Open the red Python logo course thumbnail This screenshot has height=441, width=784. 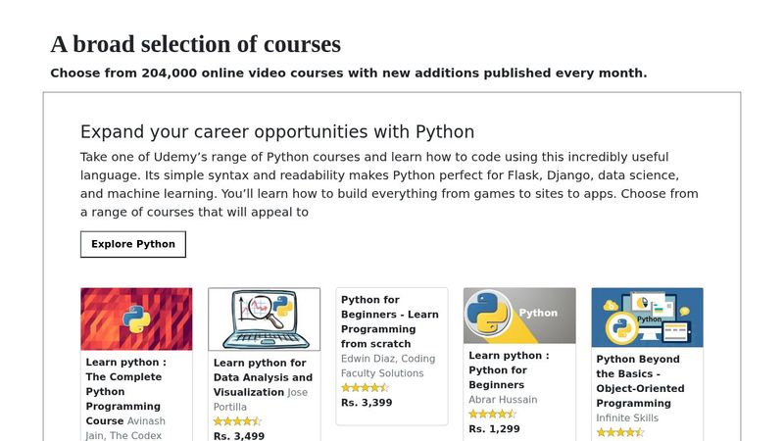tap(136, 318)
